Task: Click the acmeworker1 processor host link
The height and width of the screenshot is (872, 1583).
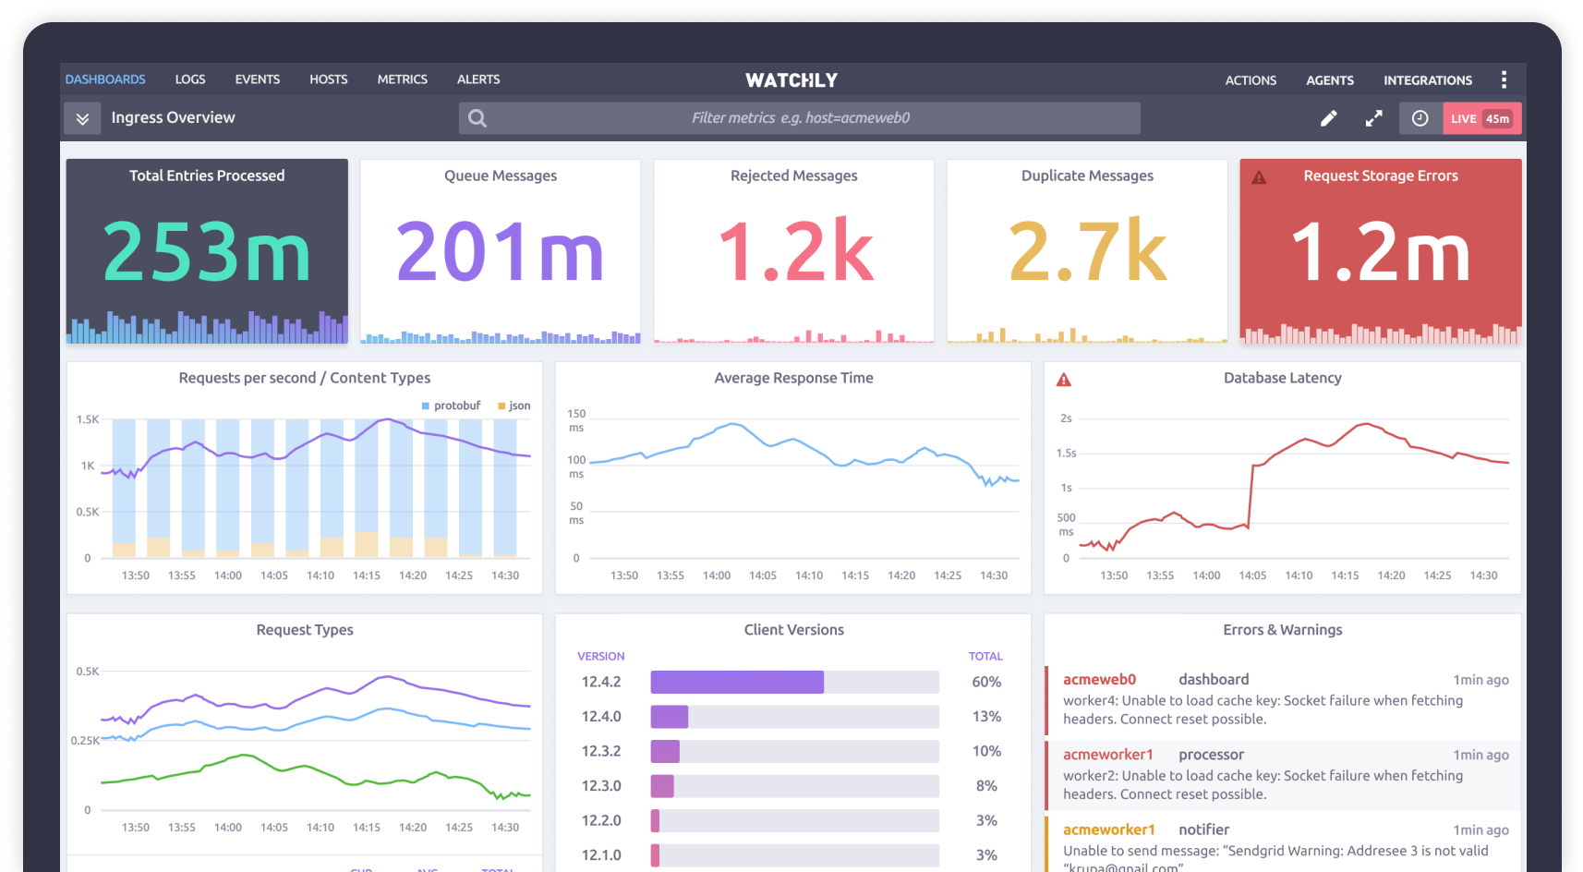Action: tap(1108, 755)
